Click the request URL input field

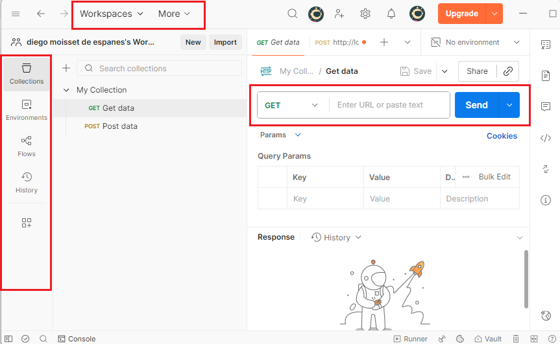tap(389, 105)
